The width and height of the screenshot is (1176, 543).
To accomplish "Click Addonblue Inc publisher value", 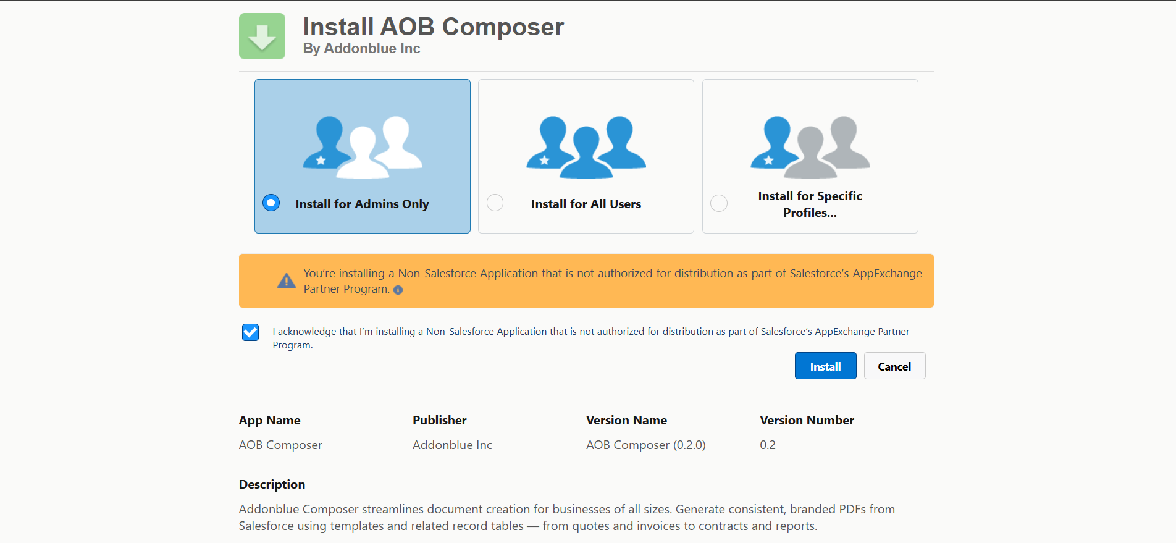I will click(x=452, y=445).
